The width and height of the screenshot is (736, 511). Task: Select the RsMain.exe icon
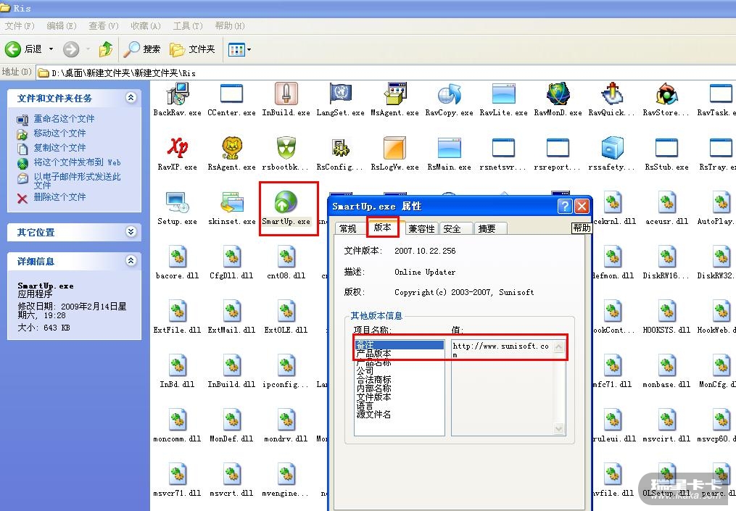(x=449, y=148)
